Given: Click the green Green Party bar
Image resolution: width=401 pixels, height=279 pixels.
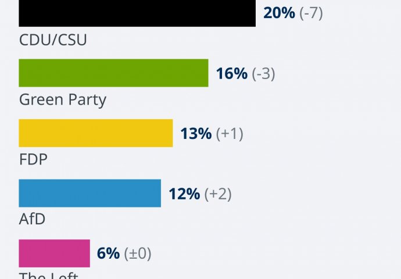Looking at the screenshot, I should point(113,73).
